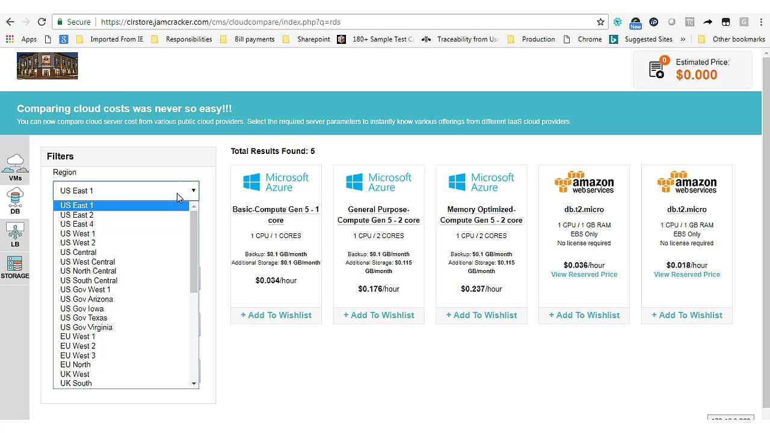Open the cart icon beside Estimated Price
This screenshot has height=433, width=770.
click(657, 68)
